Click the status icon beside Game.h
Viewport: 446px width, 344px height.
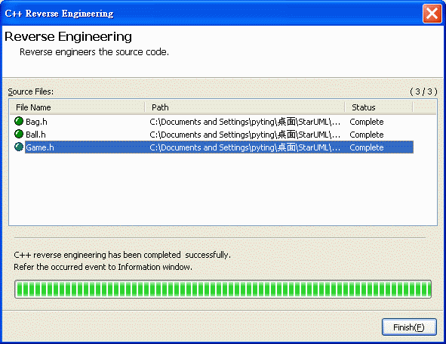[x=19, y=147]
